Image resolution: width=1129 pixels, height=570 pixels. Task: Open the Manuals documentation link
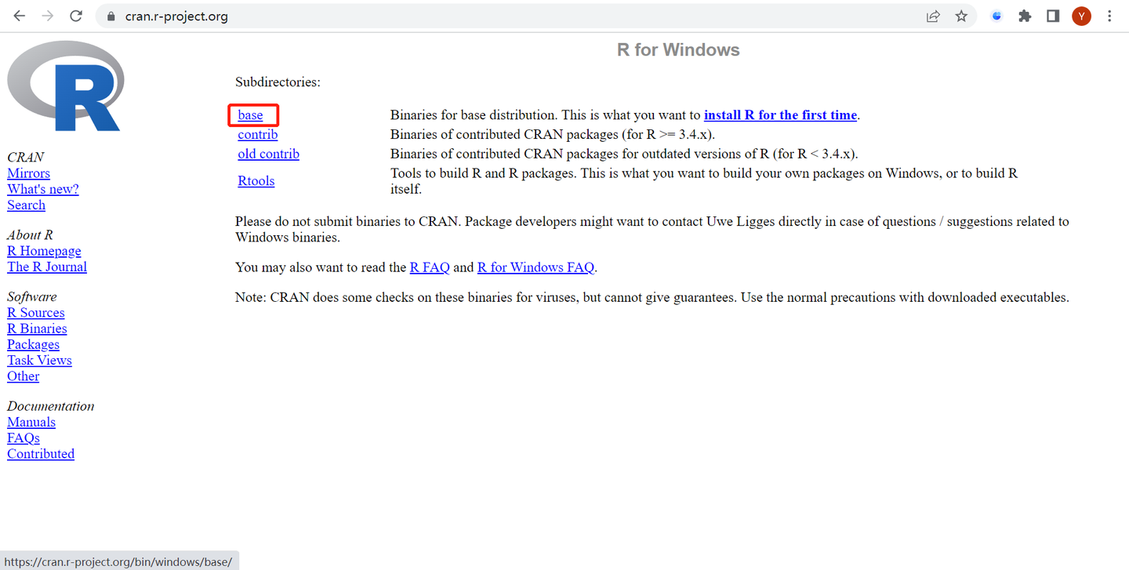point(31,422)
